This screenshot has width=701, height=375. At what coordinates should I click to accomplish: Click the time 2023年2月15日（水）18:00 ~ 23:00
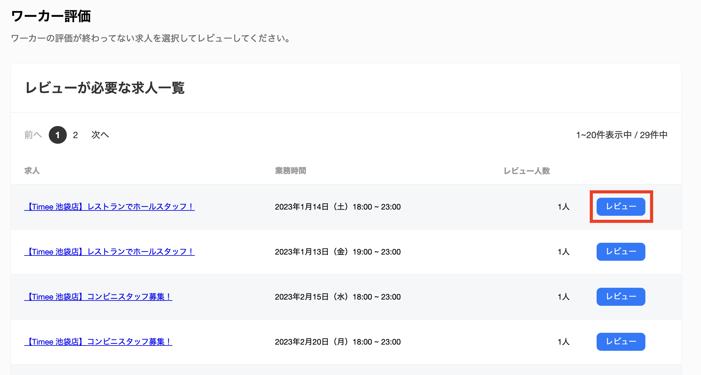[x=338, y=297]
